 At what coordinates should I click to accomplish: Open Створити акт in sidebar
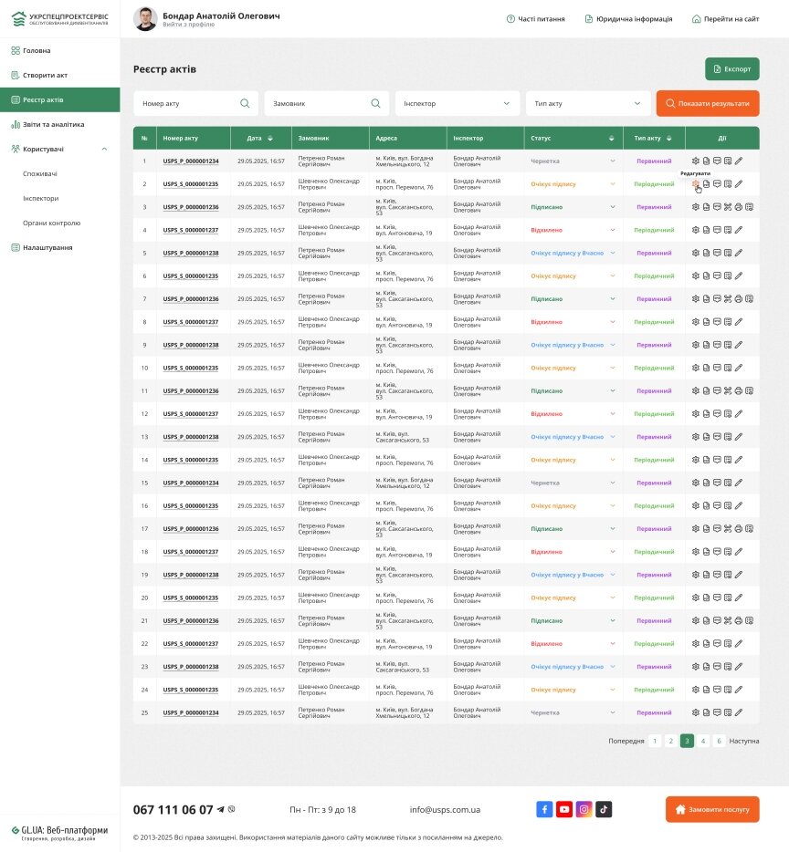[45, 75]
